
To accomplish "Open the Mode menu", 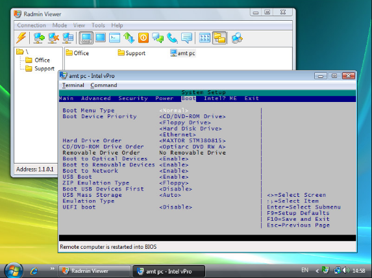I will [60, 25].
